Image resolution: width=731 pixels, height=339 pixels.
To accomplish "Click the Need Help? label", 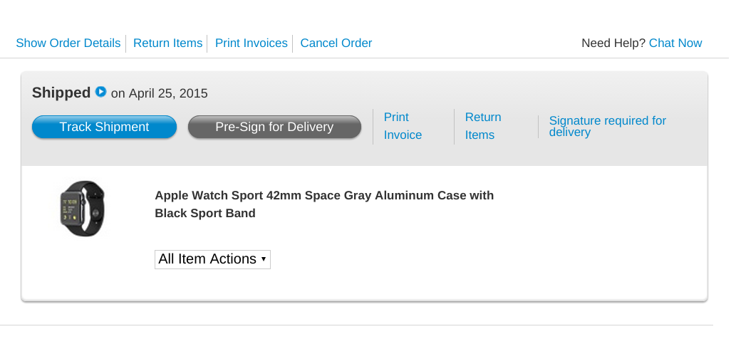I will 613,43.
